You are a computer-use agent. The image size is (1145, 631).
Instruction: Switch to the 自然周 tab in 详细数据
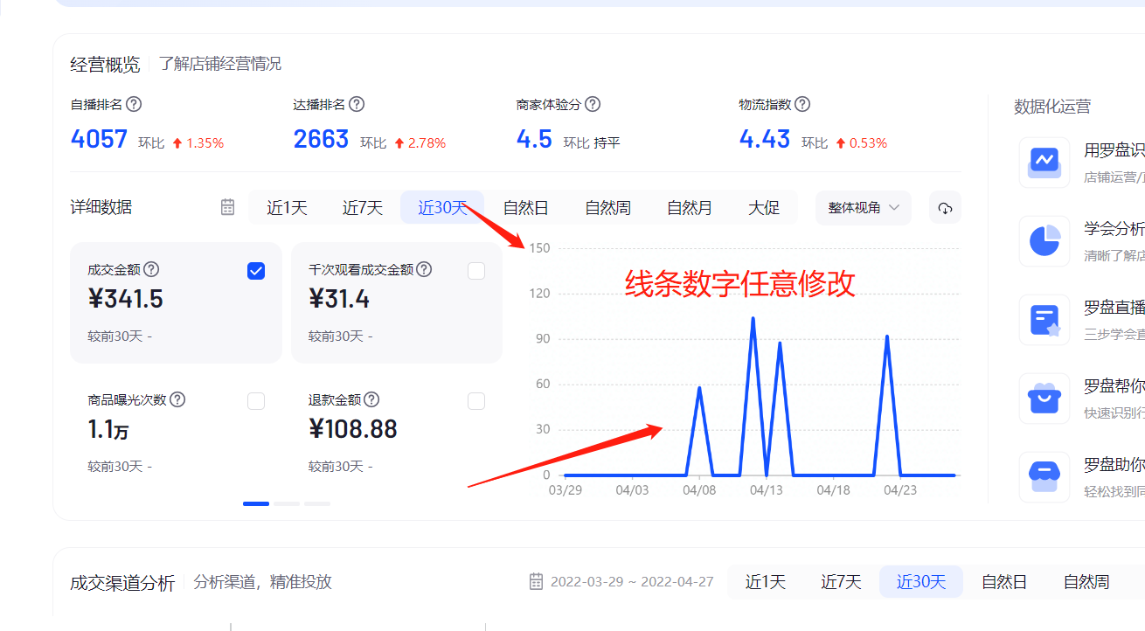607,208
